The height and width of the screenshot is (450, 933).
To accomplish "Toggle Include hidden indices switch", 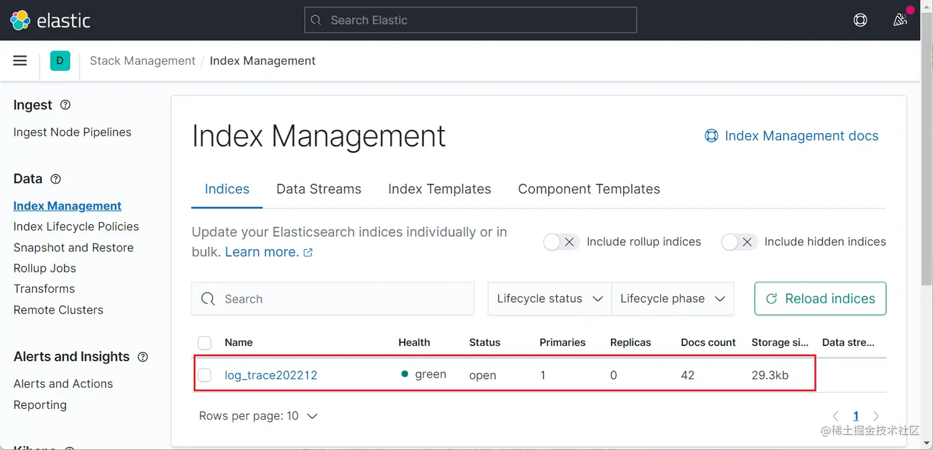I will pos(739,242).
